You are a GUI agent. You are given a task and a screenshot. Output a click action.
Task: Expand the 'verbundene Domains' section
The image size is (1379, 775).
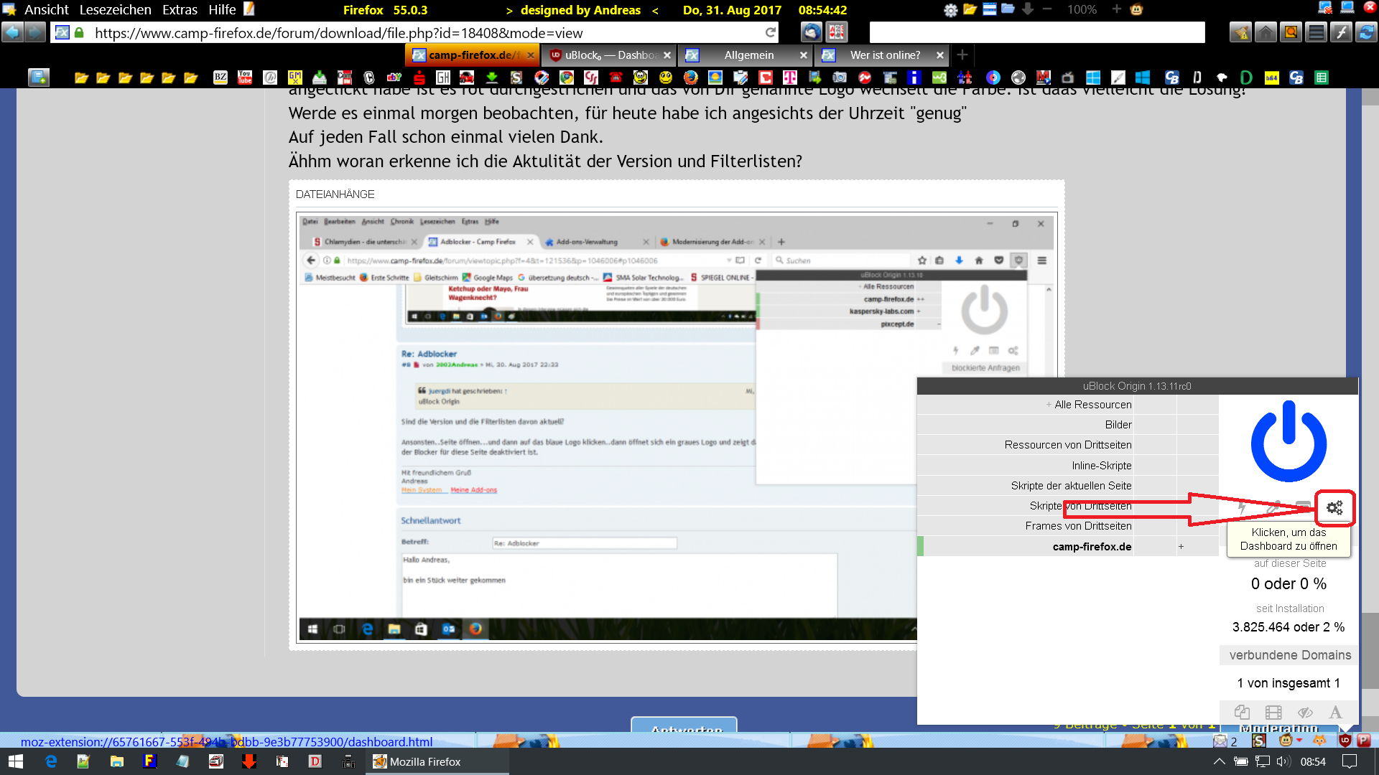pos(1289,655)
